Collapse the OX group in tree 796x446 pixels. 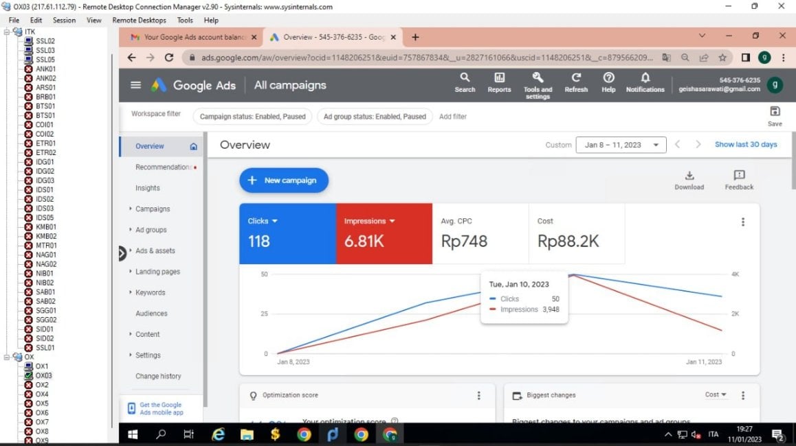click(7, 357)
